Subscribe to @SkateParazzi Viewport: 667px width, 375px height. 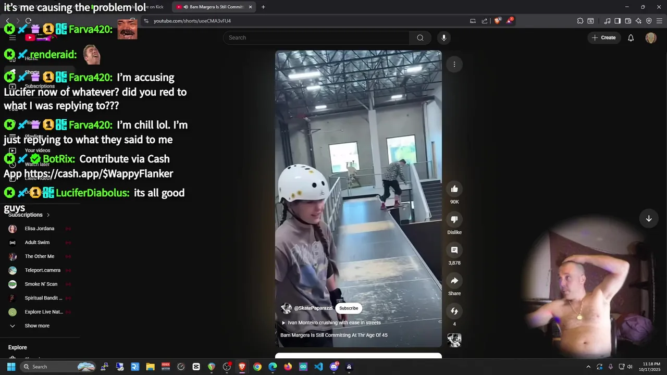pyautogui.click(x=349, y=308)
